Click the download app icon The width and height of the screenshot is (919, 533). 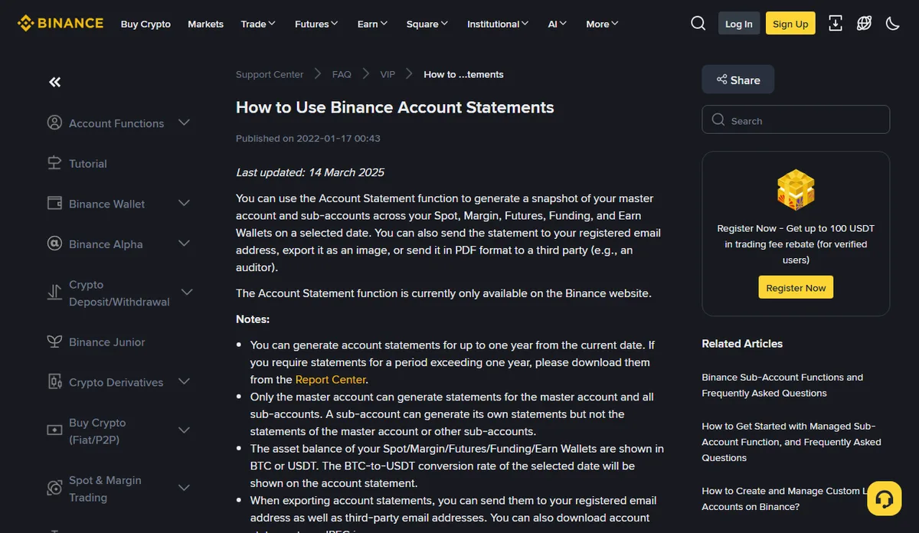(x=836, y=24)
